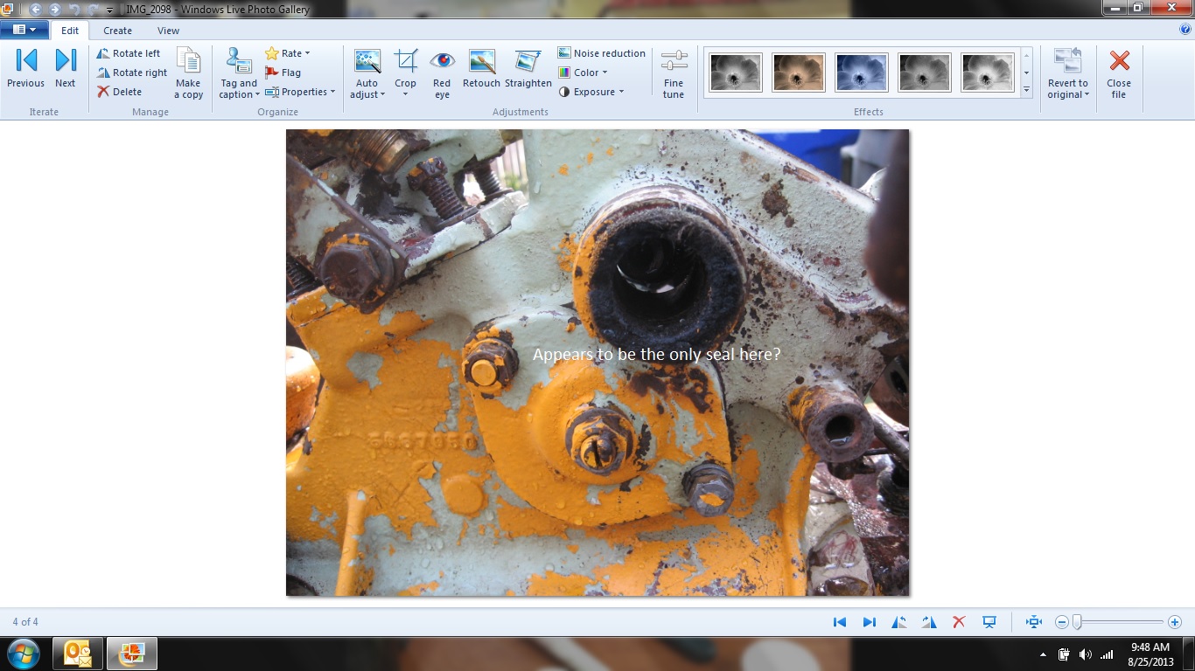Open the View tab
1195x671 pixels.
pyautogui.click(x=168, y=31)
